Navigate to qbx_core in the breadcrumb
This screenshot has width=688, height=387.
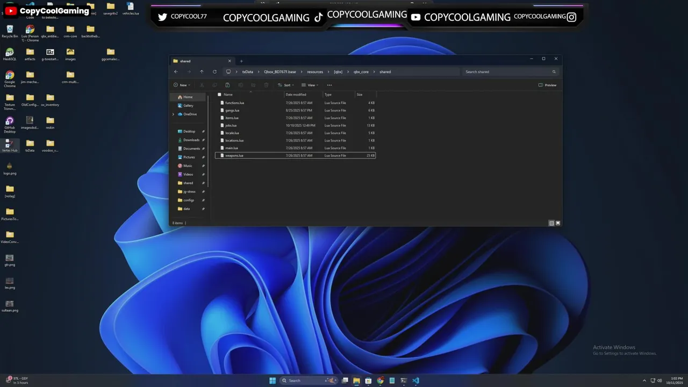[x=361, y=71]
